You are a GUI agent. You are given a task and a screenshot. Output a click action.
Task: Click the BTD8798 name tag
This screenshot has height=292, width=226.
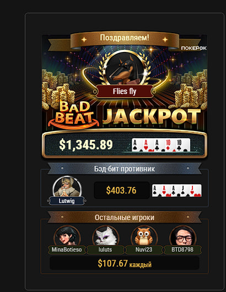coord(182,249)
